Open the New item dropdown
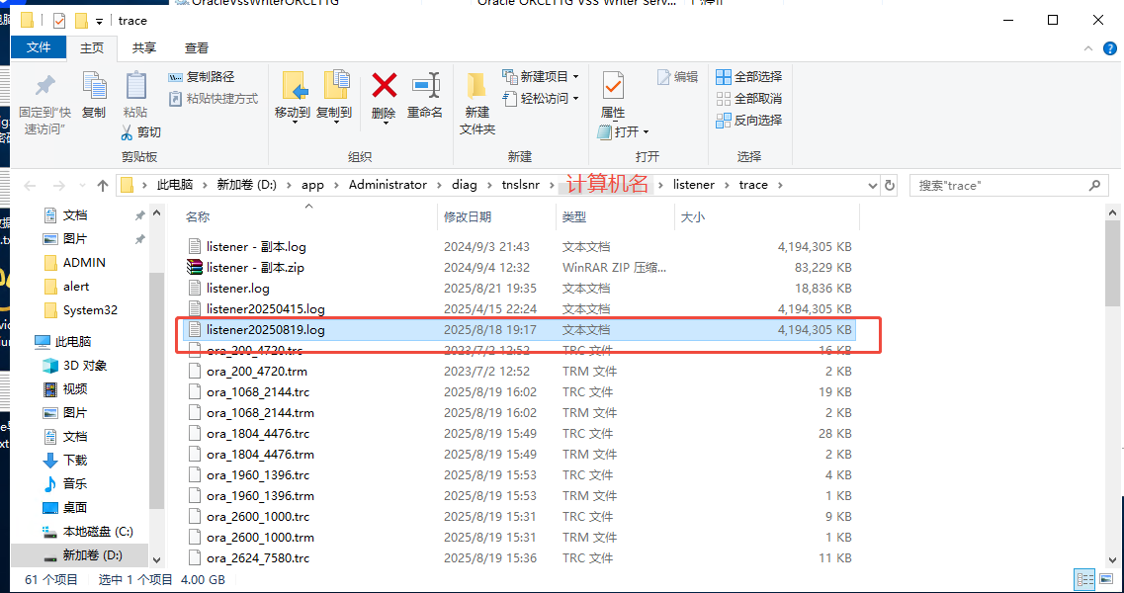Screen dimensions: 1124x593 [541, 77]
